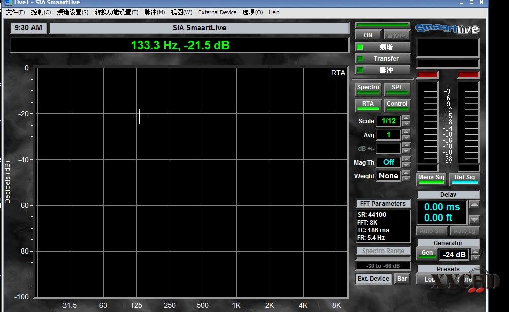Click the 133.3 Hz, -21.5 dB cursor readout
Screen dimensions: 509x312
click(180, 45)
